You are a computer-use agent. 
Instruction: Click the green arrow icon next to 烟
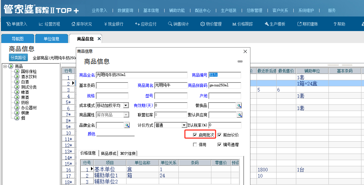click(x=17, y=118)
